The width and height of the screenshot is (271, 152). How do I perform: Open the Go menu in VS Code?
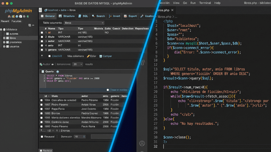pos(185,3)
